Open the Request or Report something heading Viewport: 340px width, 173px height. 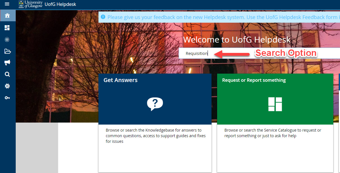click(254, 80)
